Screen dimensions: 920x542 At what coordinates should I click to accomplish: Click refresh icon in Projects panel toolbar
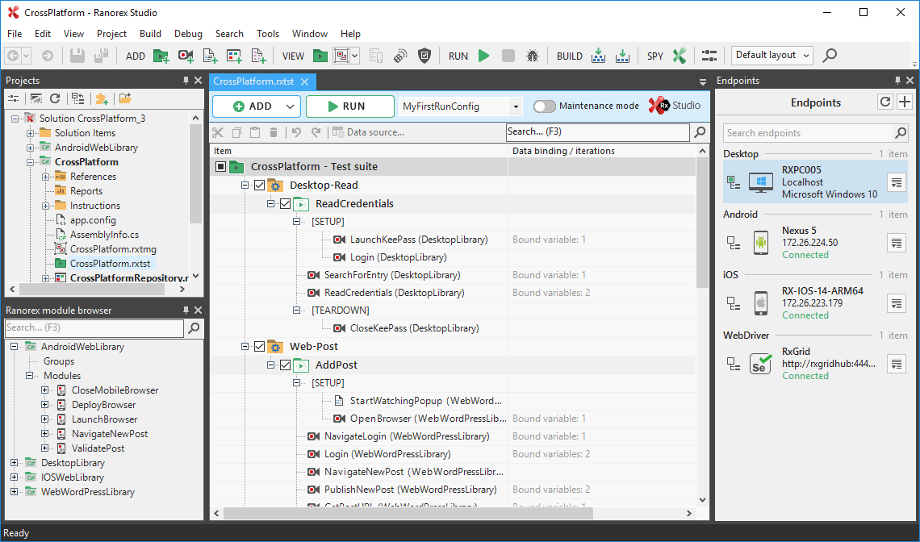click(x=55, y=98)
